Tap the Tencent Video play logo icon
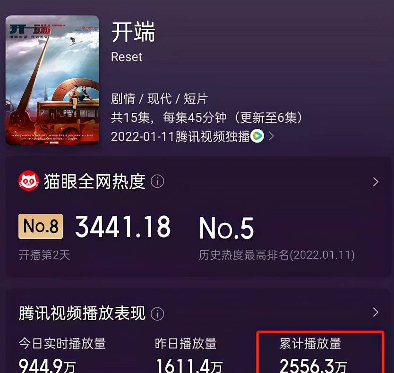394x373 pixels. 257,136
